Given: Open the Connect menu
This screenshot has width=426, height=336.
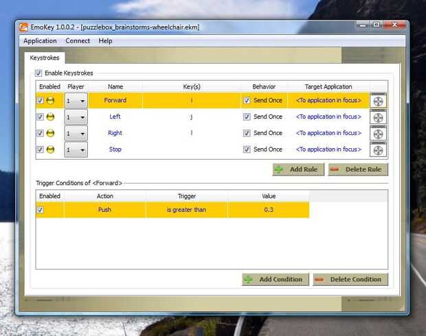Looking at the screenshot, I should click(78, 41).
